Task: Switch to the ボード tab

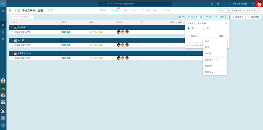Action: 103,10
